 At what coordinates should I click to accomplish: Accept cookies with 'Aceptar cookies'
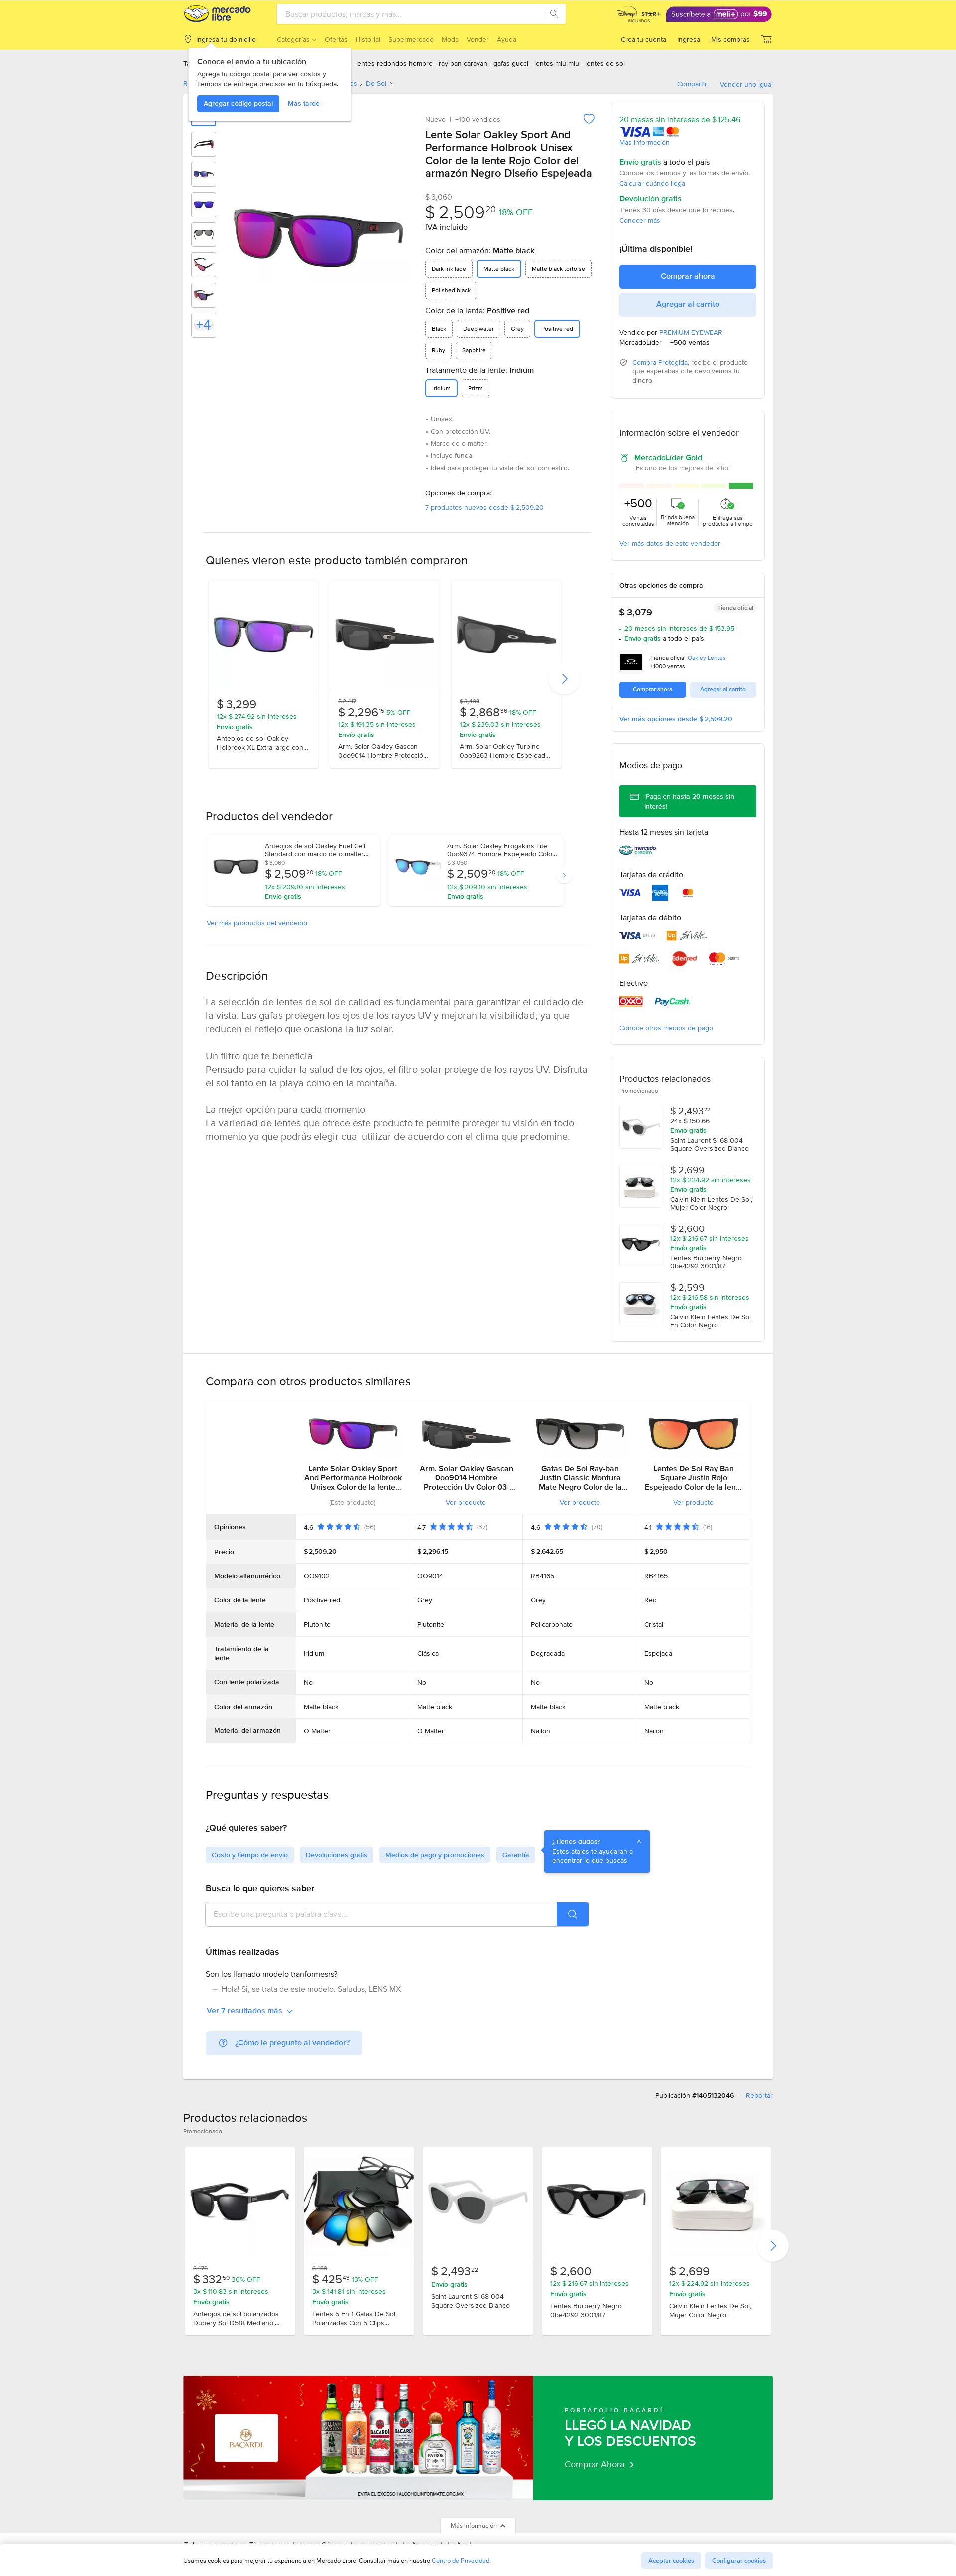[671, 2560]
